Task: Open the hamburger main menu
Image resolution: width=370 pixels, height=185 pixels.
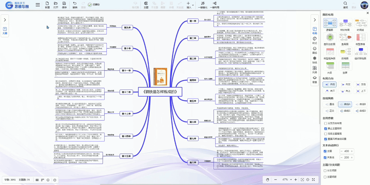Action: tap(38, 5)
